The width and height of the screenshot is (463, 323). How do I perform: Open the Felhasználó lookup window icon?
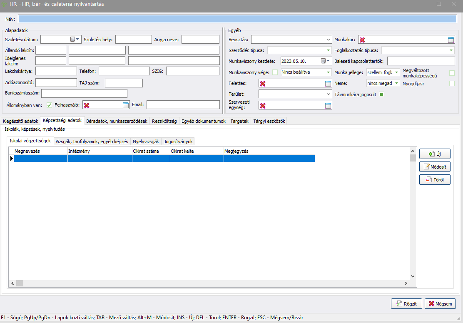click(126, 105)
